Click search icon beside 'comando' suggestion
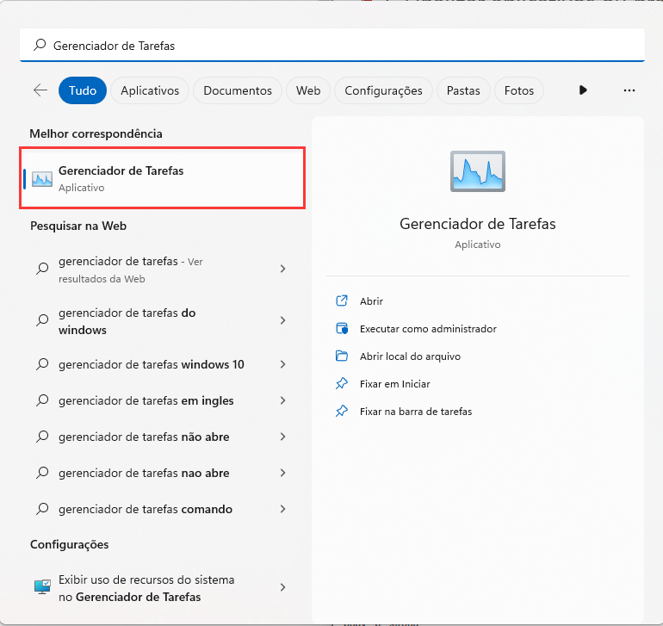Screen dimensions: 663x626 [42, 509]
